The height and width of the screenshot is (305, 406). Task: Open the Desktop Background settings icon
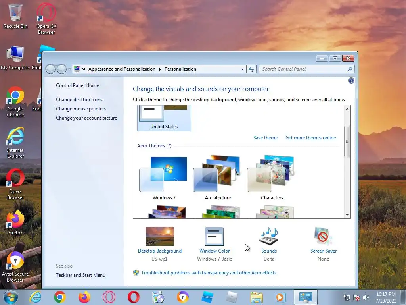pyautogui.click(x=159, y=236)
